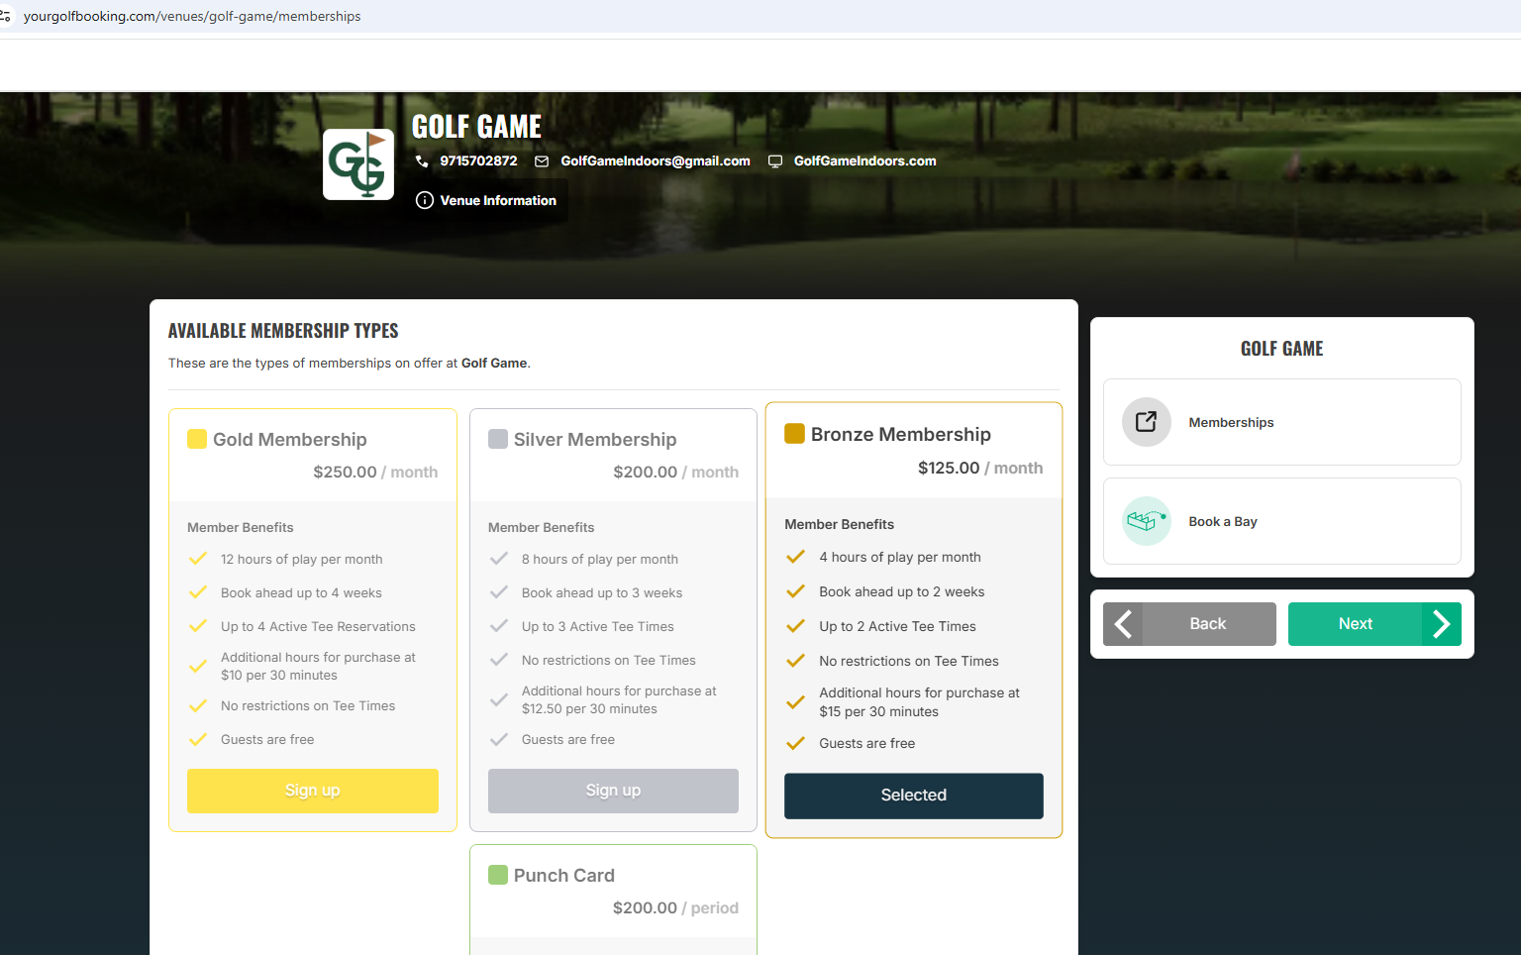Click the Book a Bay green icon
This screenshot has height=955, width=1521.
pos(1147,521)
